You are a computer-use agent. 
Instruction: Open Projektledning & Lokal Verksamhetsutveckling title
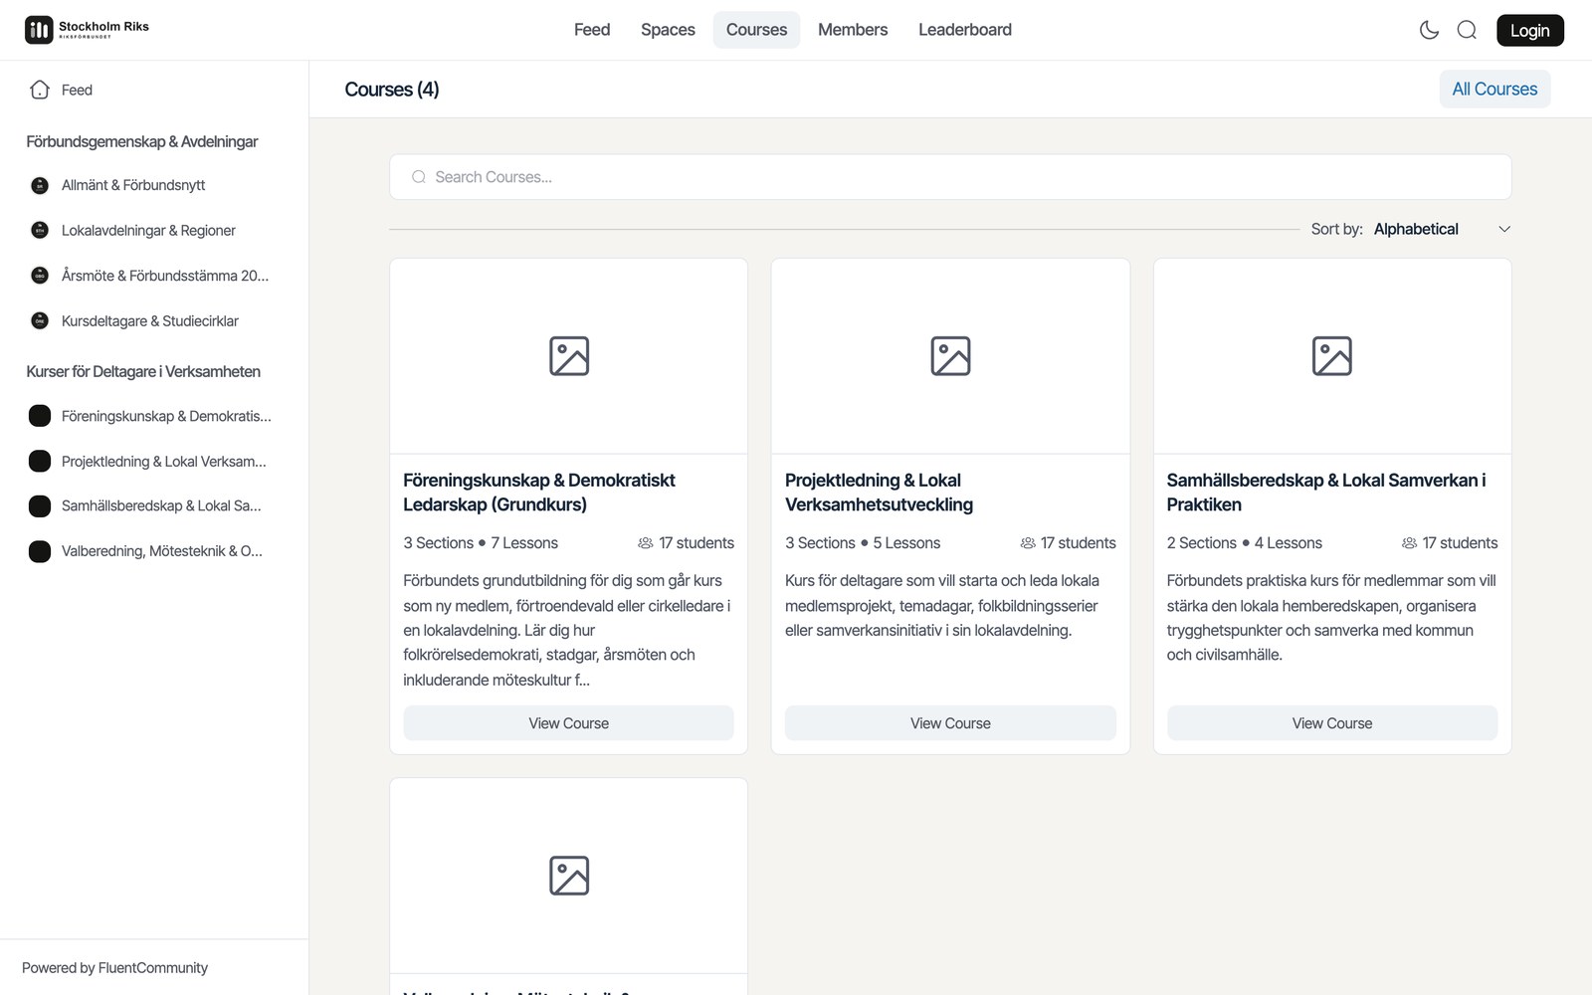[x=879, y=493]
